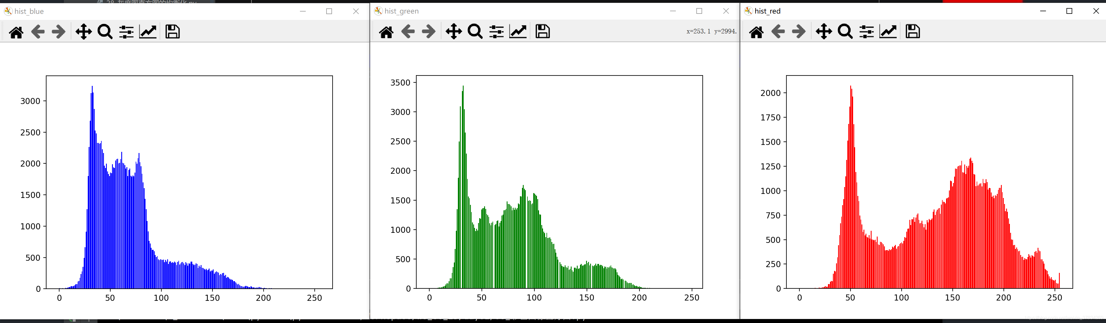Save the figure from hist_green window
Image resolution: width=1106 pixels, height=323 pixels.
pyautogui.click(x=543, y=32)
